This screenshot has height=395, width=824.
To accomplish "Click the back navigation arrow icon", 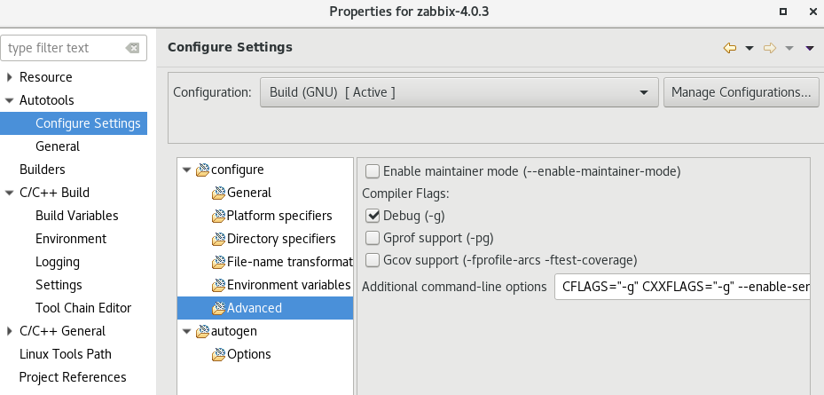I will pyautogui.click(x=730, y=48).
